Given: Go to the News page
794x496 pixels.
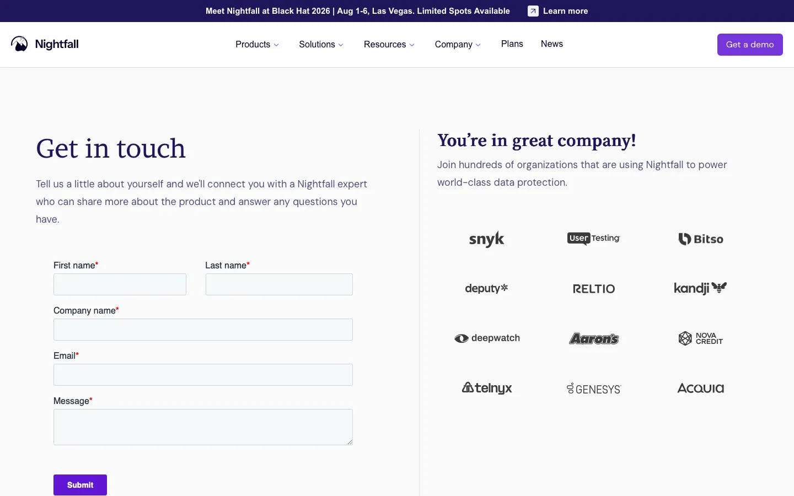Looking at the screenshot, I should click(552, 44).
